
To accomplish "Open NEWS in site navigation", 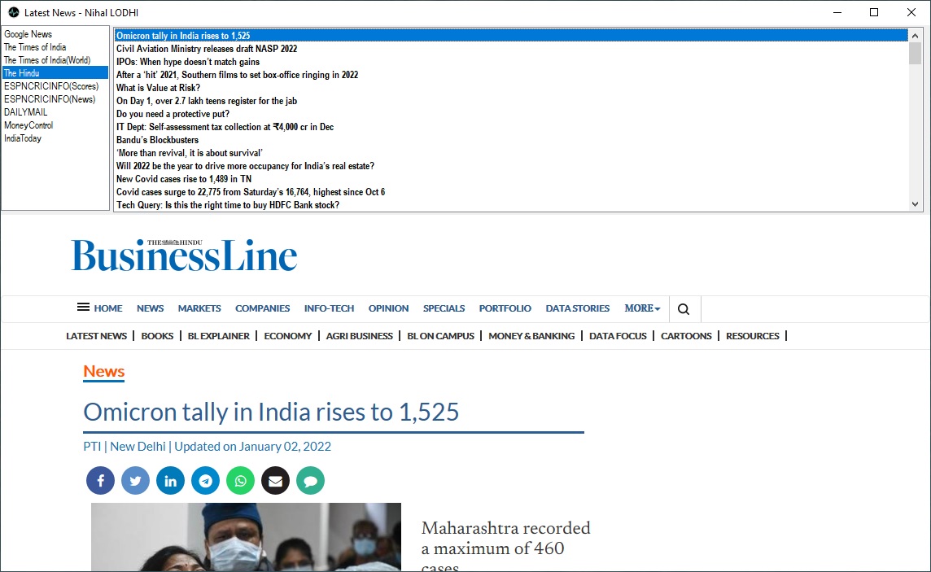I will 151,308.
